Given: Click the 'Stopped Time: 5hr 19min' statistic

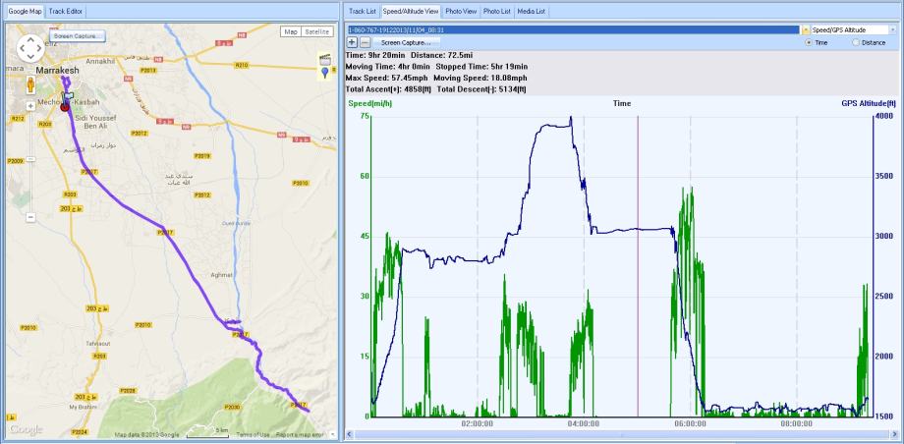Looking at the screenshot, I should [x=481, y=67].
